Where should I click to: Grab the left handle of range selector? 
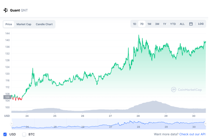coord(12,124)
